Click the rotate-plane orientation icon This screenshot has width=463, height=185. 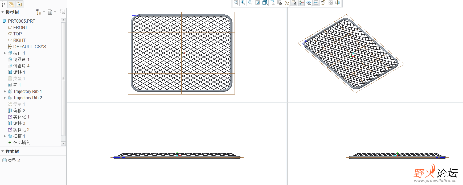click(323, 3)
